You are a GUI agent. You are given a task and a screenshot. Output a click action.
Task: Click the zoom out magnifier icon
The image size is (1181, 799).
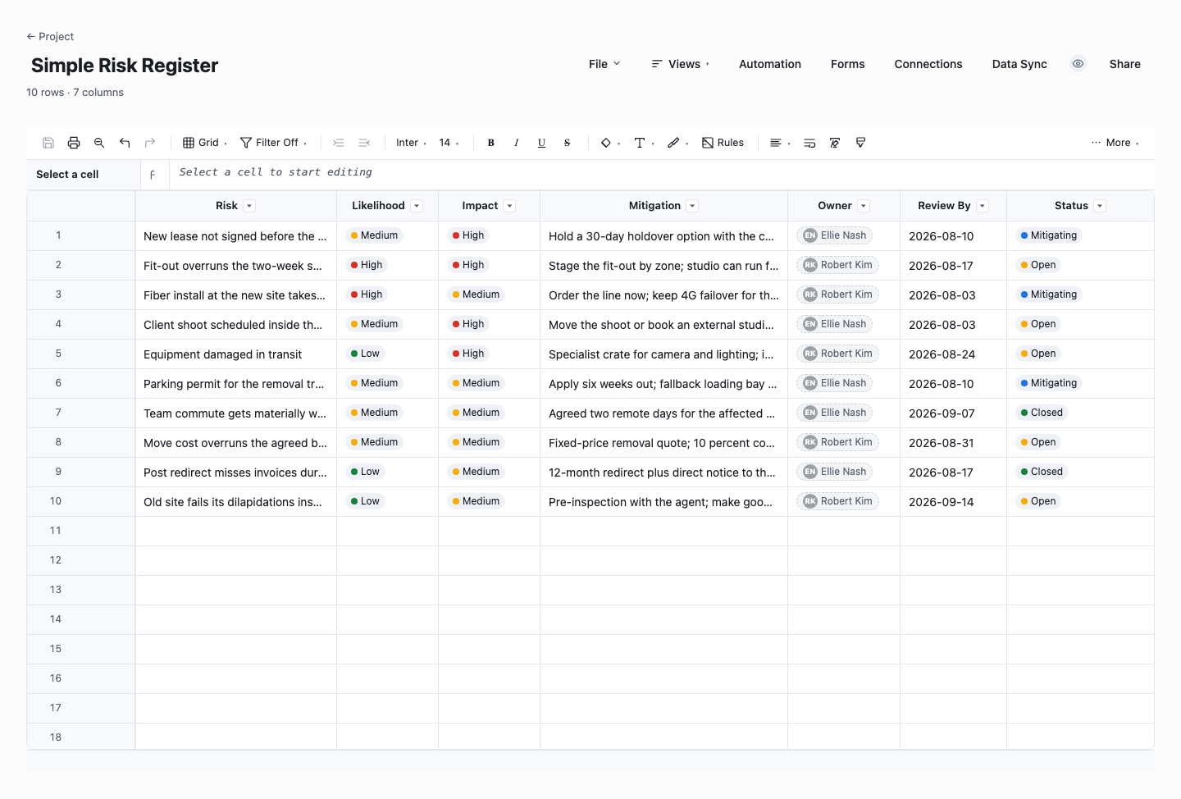(x=99, y=143)
